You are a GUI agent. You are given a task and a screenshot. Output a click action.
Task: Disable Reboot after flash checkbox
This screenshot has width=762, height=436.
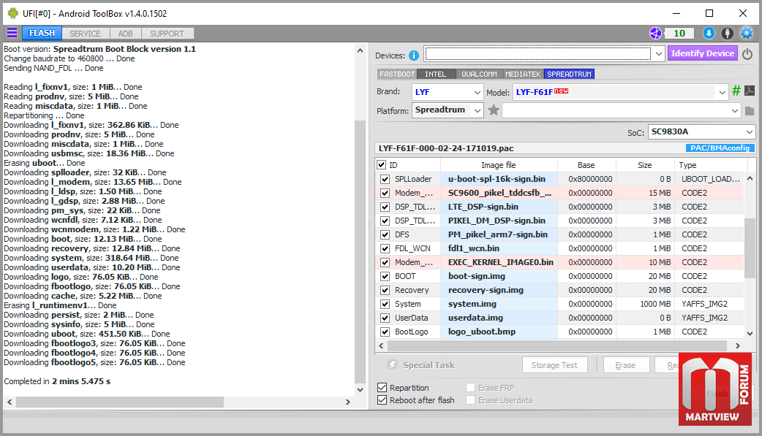(x=382, y=400)
